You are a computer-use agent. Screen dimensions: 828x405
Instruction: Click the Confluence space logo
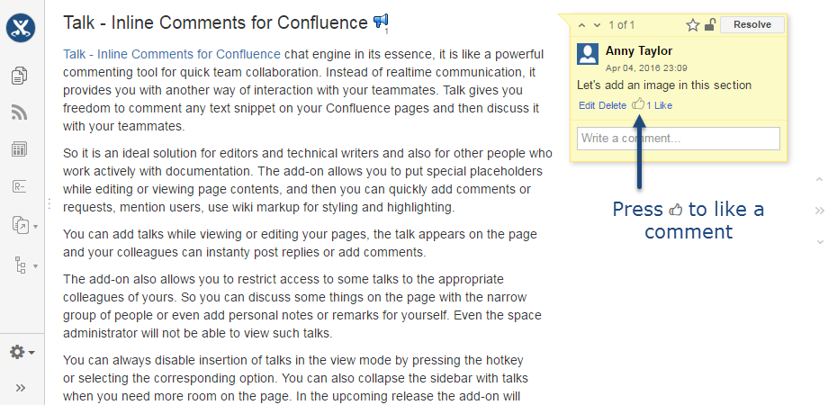(21, 28)
